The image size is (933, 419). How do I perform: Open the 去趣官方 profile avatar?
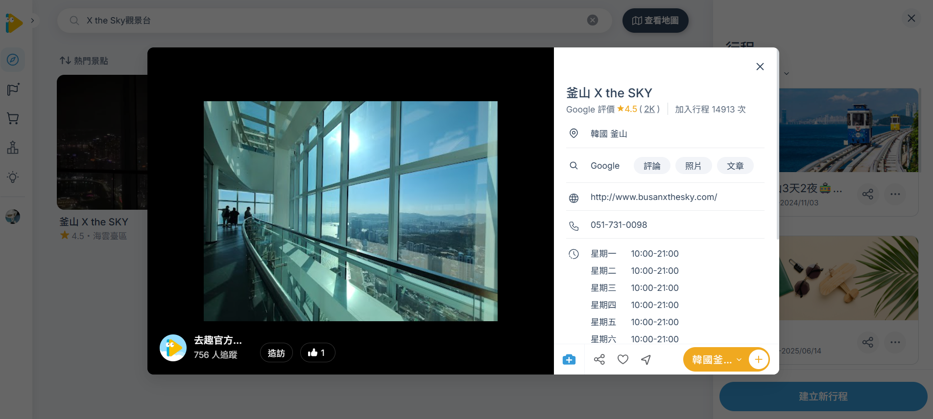pyautogui.click(x=173, y=348)
